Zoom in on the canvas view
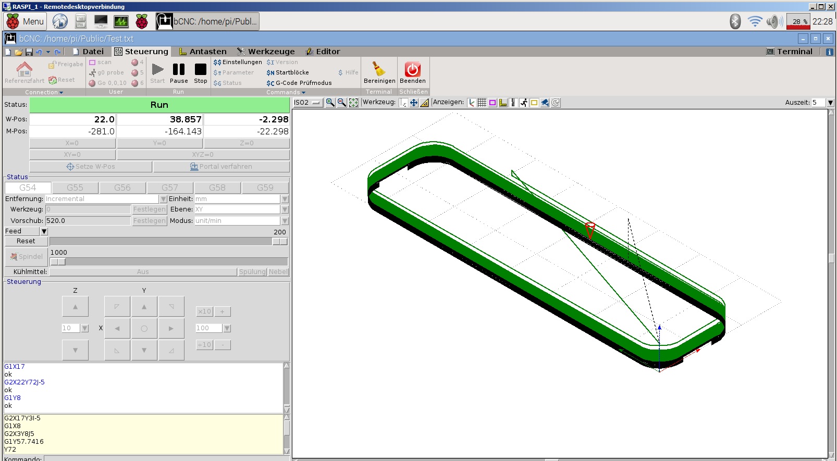Image resolution: width=837 pixels, height=461 pixels. pyautogui.click(x=330, y=103)
